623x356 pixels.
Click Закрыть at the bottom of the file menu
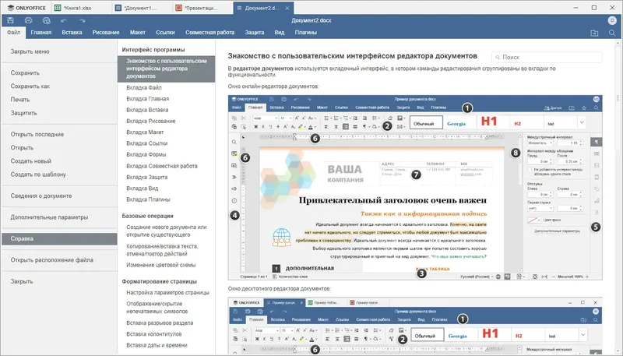tap(60, 281)
